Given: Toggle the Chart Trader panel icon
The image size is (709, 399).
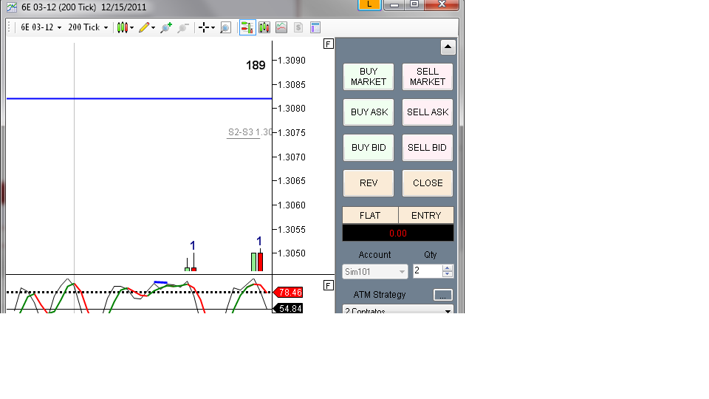Looking at the screenshot, I should (247, 27).
